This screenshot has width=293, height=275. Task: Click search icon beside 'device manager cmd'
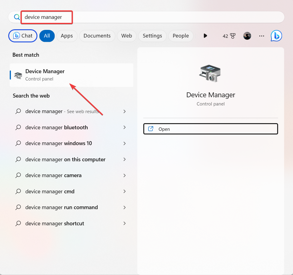click(x=18, y=191)
